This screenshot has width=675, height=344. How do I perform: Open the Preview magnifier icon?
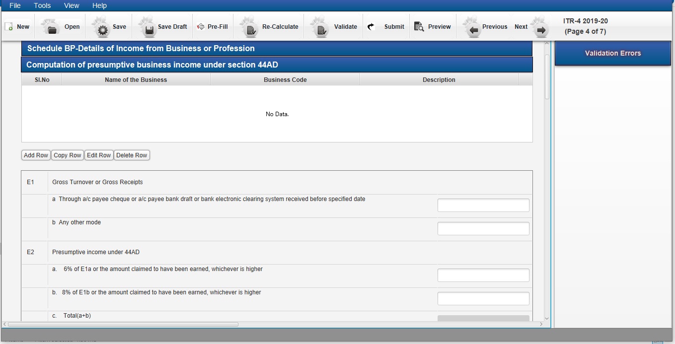tap(419, 27)
